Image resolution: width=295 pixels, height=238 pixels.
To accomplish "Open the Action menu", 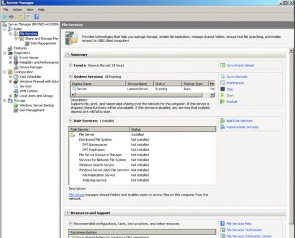I will [18, 10].
